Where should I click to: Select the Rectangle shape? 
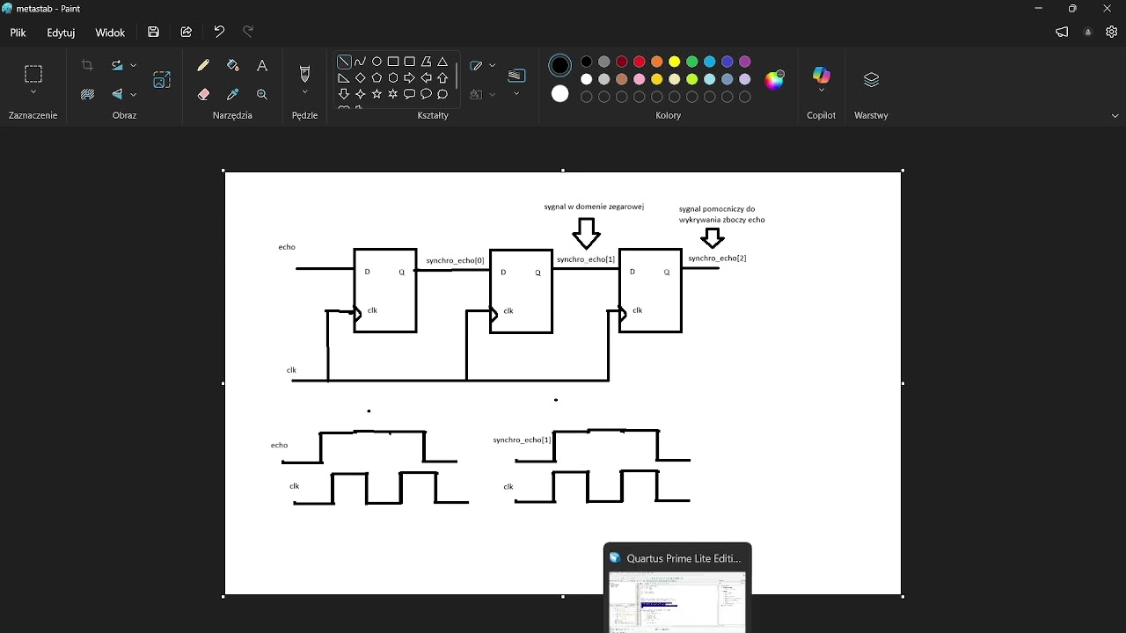click(393, 62)
